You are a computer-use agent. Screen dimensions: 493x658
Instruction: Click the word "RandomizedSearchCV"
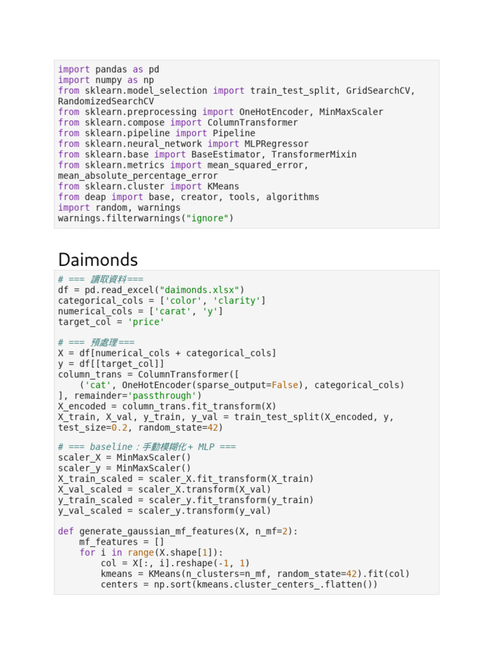[106, 102]
